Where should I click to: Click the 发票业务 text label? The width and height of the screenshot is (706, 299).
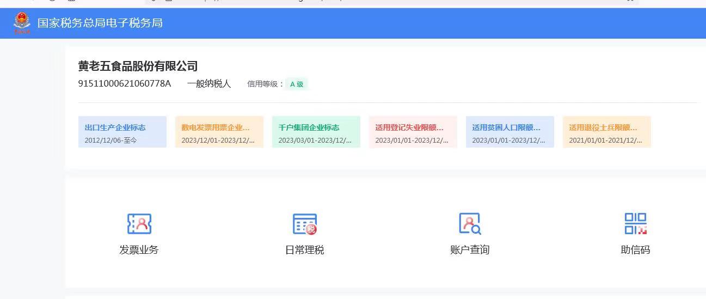tap(139, 250)
